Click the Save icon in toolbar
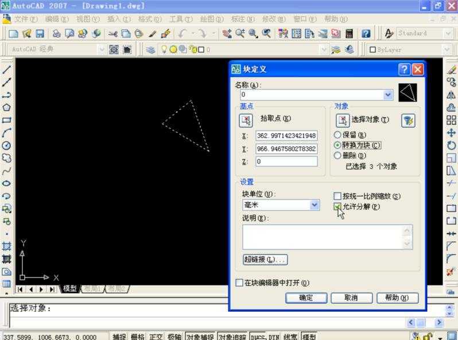Screen dimensions: 458x340 pyautogui.click(x=40, y=34)
